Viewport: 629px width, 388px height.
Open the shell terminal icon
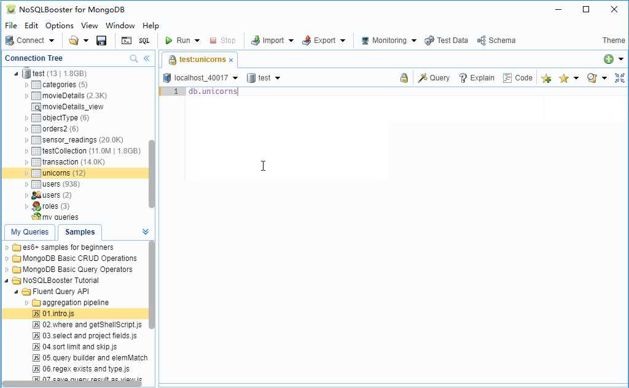127,41
